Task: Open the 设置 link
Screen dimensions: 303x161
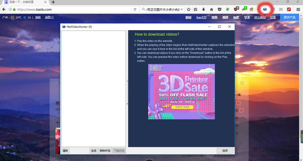Action: (x=273, y=17)
